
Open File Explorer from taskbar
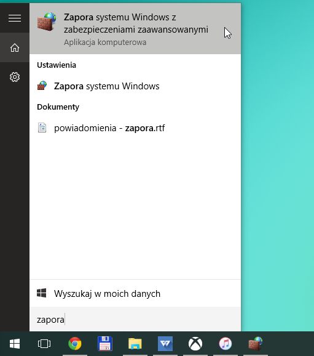[135, 344]
